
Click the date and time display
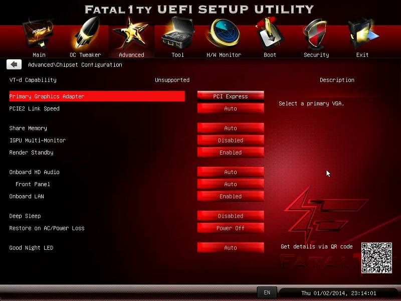(x=339, y=293)
